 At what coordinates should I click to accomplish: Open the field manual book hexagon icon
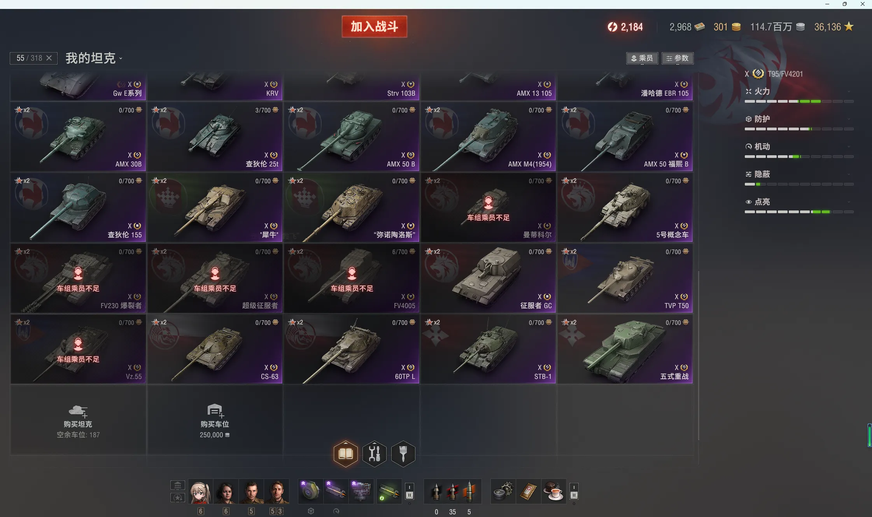345,454
